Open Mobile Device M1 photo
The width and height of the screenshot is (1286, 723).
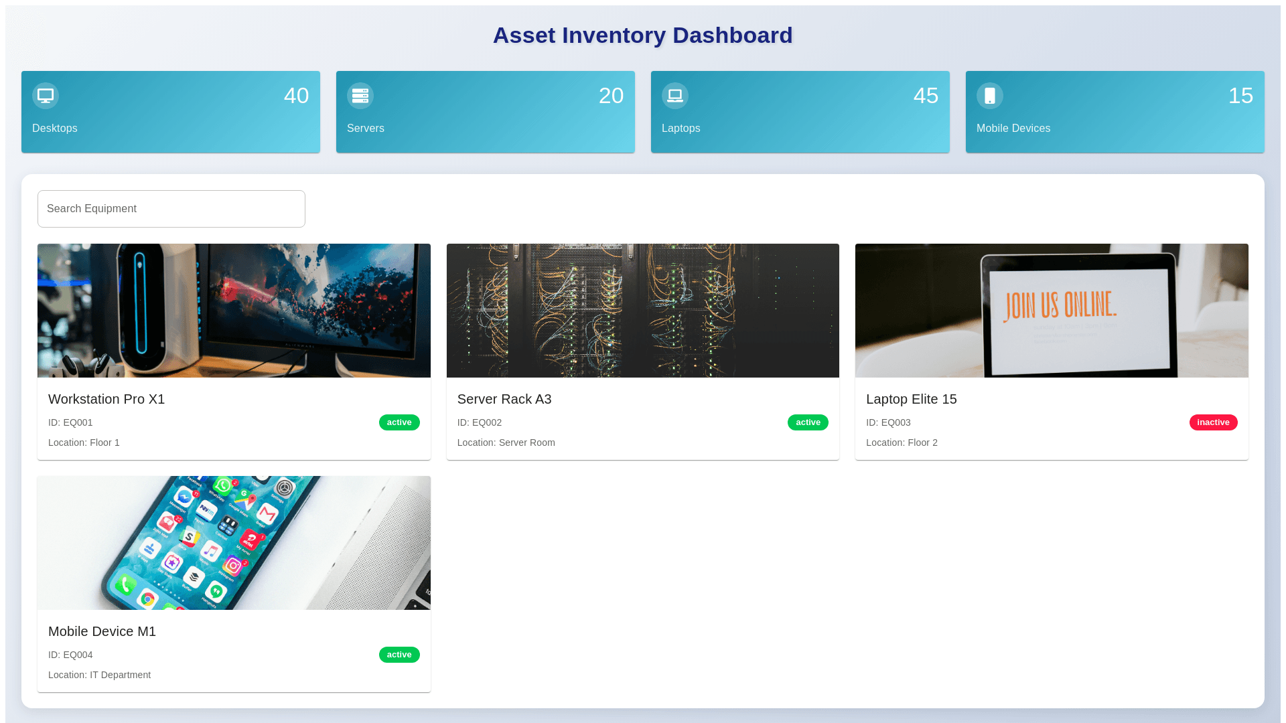point(234,543)
